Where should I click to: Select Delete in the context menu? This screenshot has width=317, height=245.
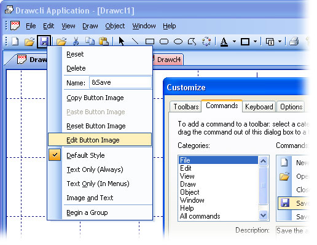click(100, 68)
